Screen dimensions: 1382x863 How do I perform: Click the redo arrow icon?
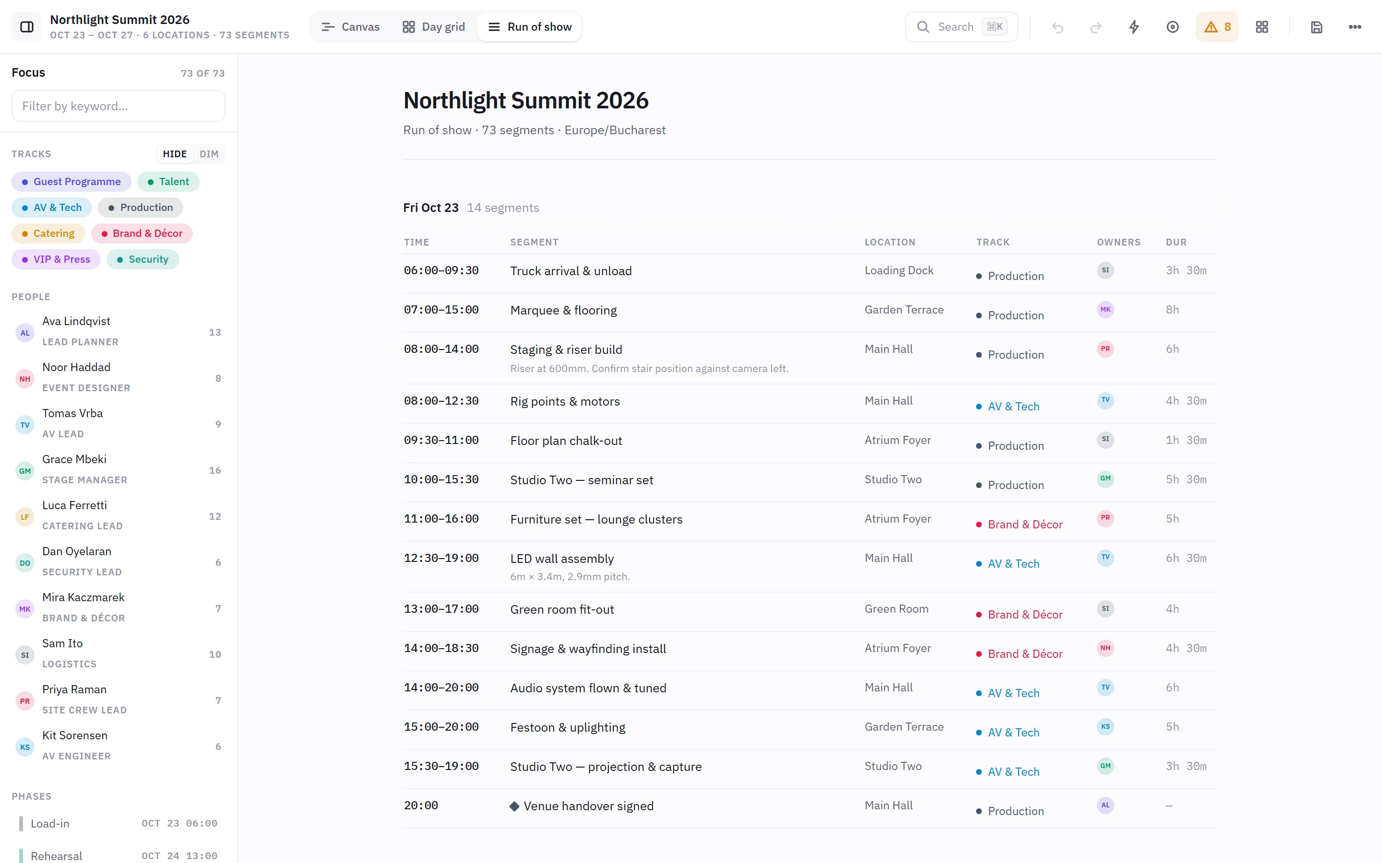1096,27
